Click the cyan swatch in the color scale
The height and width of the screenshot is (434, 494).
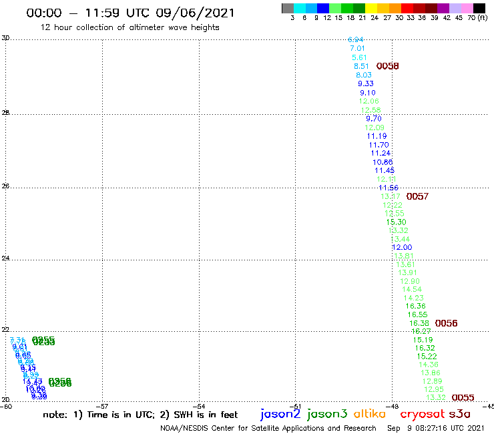pyautogui.click(x=300, y=8)
